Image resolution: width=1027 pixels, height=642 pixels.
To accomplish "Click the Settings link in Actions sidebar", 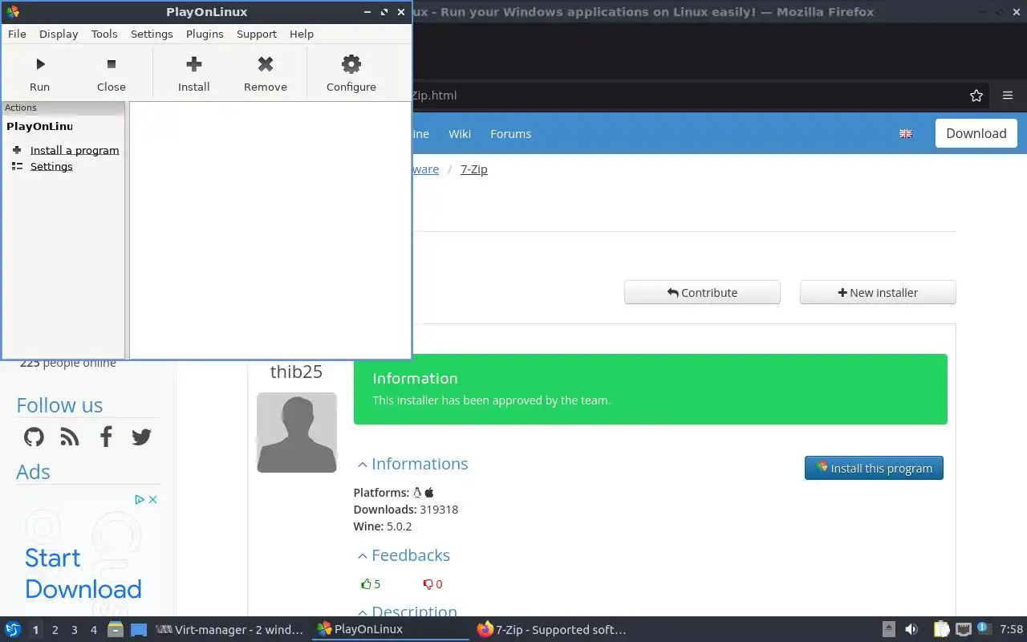I will pos(51,166).
